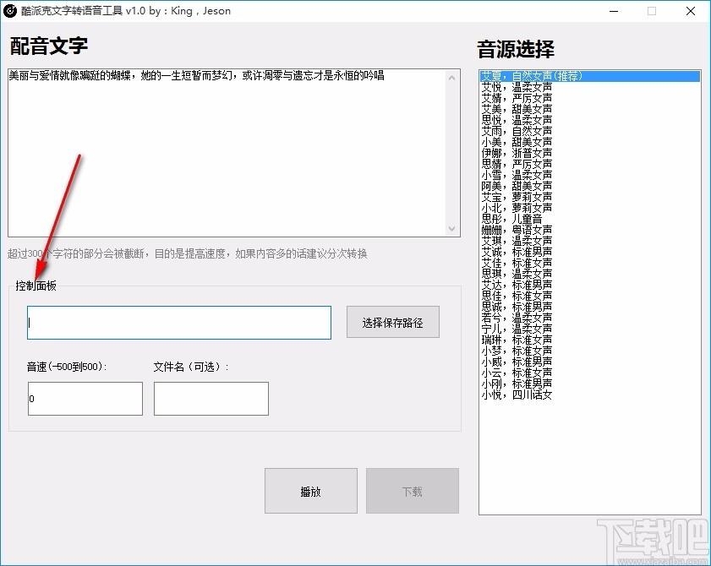This screenshot has width=711, height=566.
Task: Select voice 小北，萝莉女声
Action: coord(589,208)
